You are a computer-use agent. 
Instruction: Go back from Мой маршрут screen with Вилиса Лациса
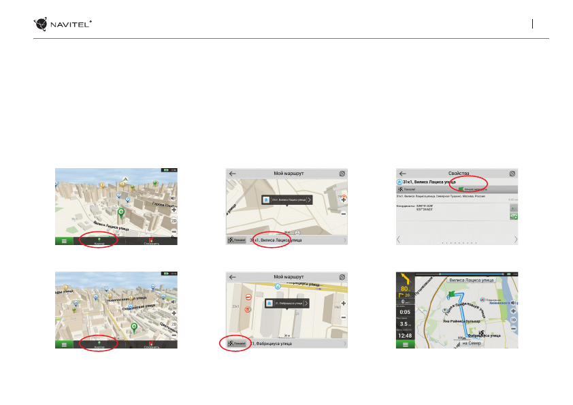[x=233, y=174]
